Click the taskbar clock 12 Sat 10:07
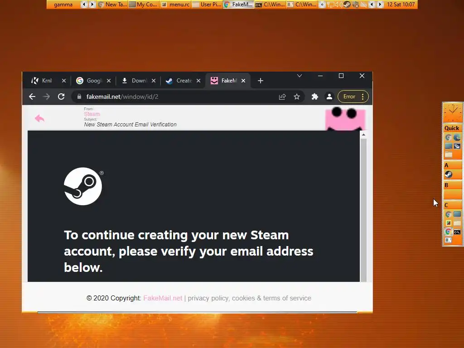 tap(401, 5)
